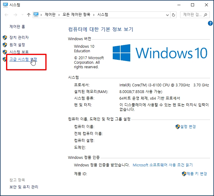Click the shield icon next to 설정 변경

[178, 127]
